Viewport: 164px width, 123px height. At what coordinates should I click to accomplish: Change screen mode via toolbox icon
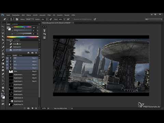[3, 104]
